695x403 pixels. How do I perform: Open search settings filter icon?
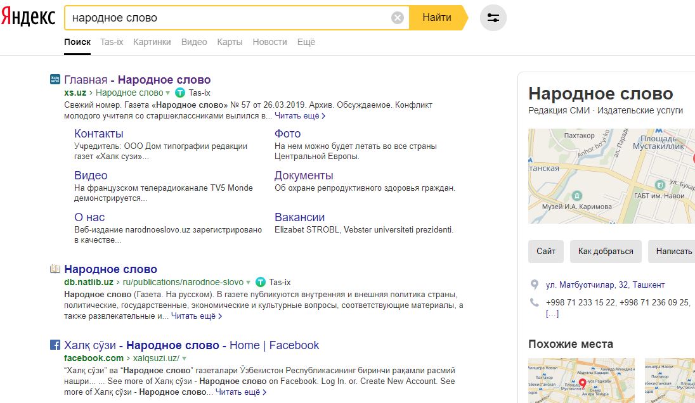[493, 18]
